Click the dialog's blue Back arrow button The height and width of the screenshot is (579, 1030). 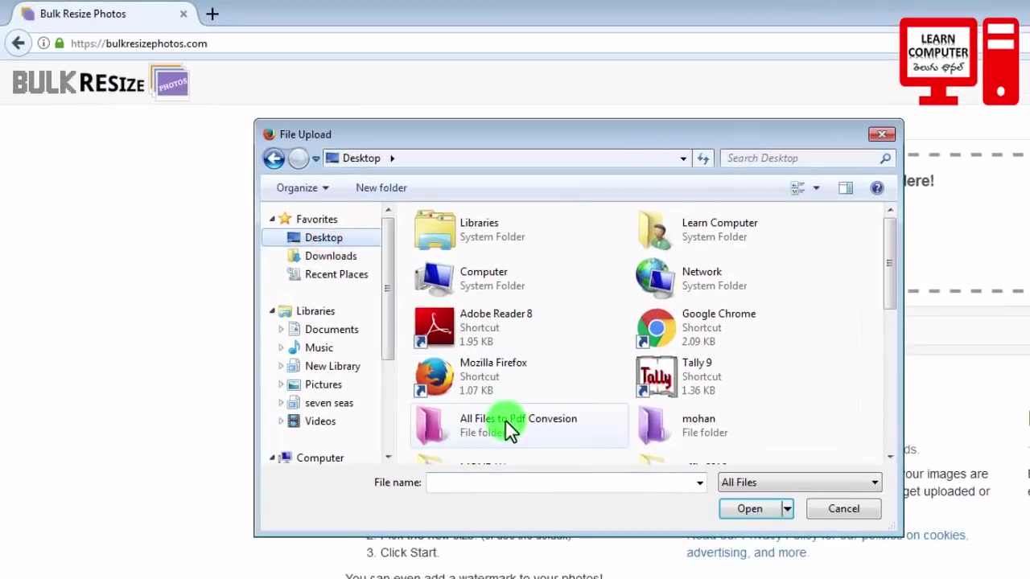point(274,158)
